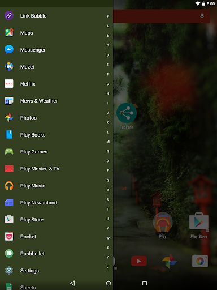
Task: Tap the Android back navigation button
Action: click(x=72, y=283)
